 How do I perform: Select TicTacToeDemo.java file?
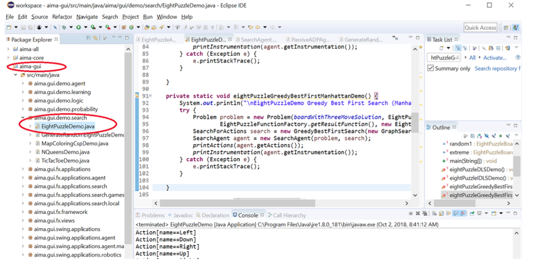[66, 161]
